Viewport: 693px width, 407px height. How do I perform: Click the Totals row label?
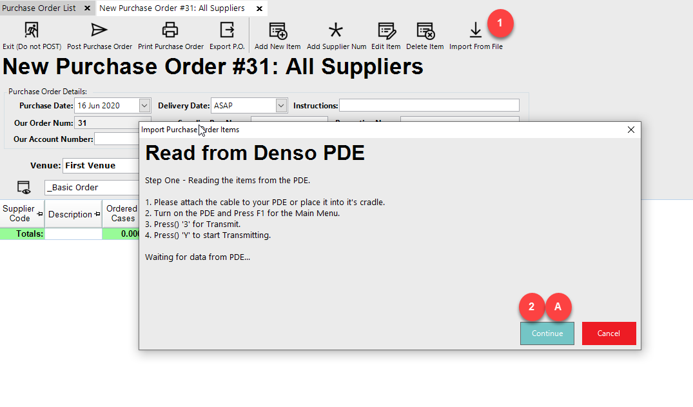[x=30, y=233]
